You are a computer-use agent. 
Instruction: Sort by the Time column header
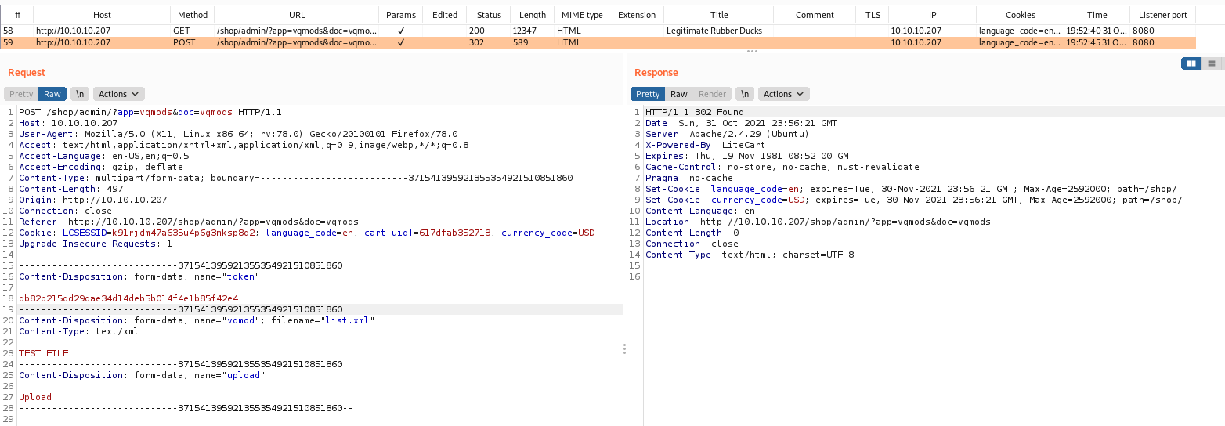pyautogui.click(x=1097, y=15)
